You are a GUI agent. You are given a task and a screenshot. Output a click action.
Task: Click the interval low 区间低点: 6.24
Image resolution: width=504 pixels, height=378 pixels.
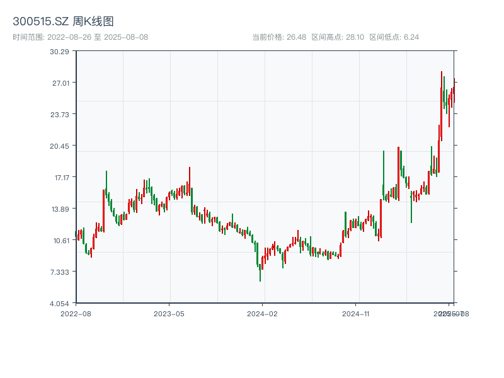tap(394, 37)
